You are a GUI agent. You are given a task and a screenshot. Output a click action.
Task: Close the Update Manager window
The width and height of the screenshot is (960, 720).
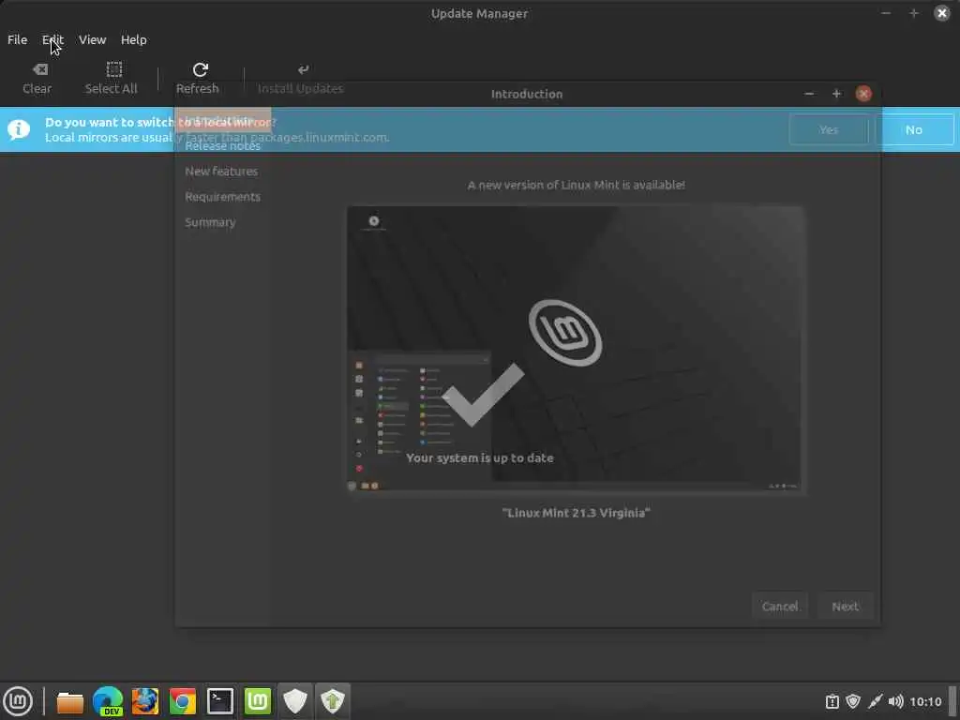pos(941,13)
